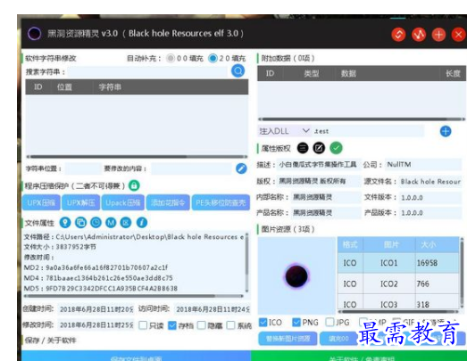
Task: Click the PE头移位防查壳 button
Action: click(221, 203)
